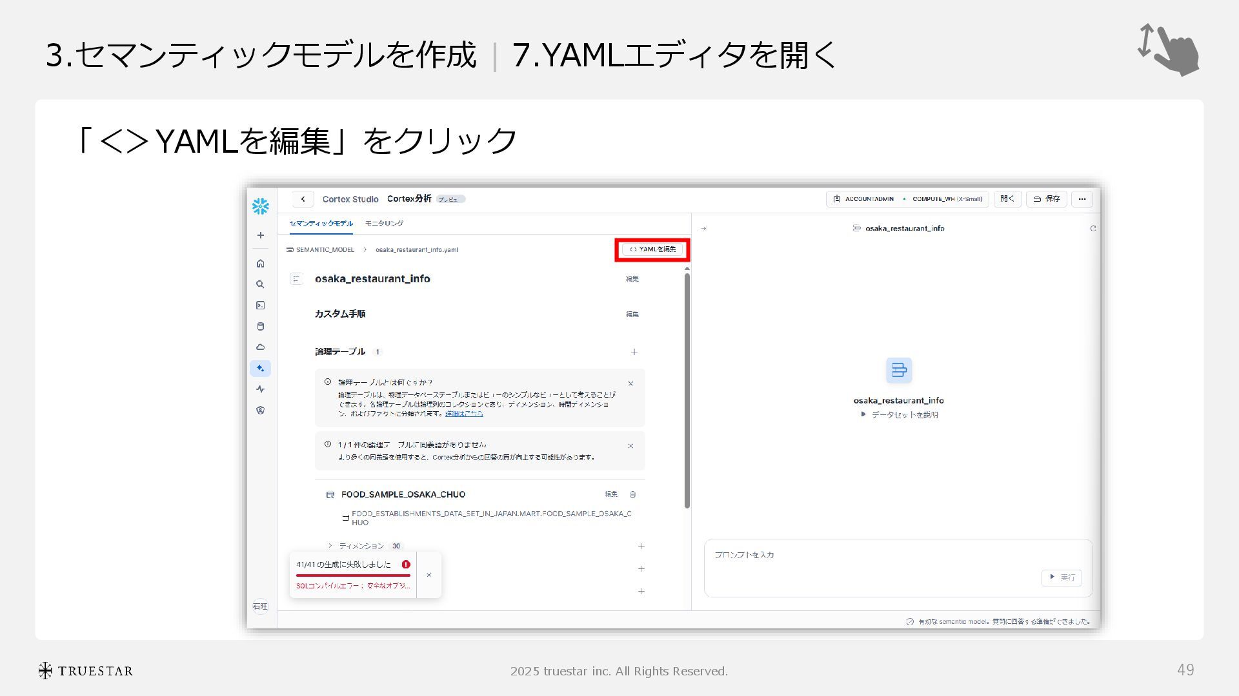Viewport: 1239px width, 696px height.
Task: Select the AI & ML sparkle icon in sidebar
Action: tap(260, 369)
